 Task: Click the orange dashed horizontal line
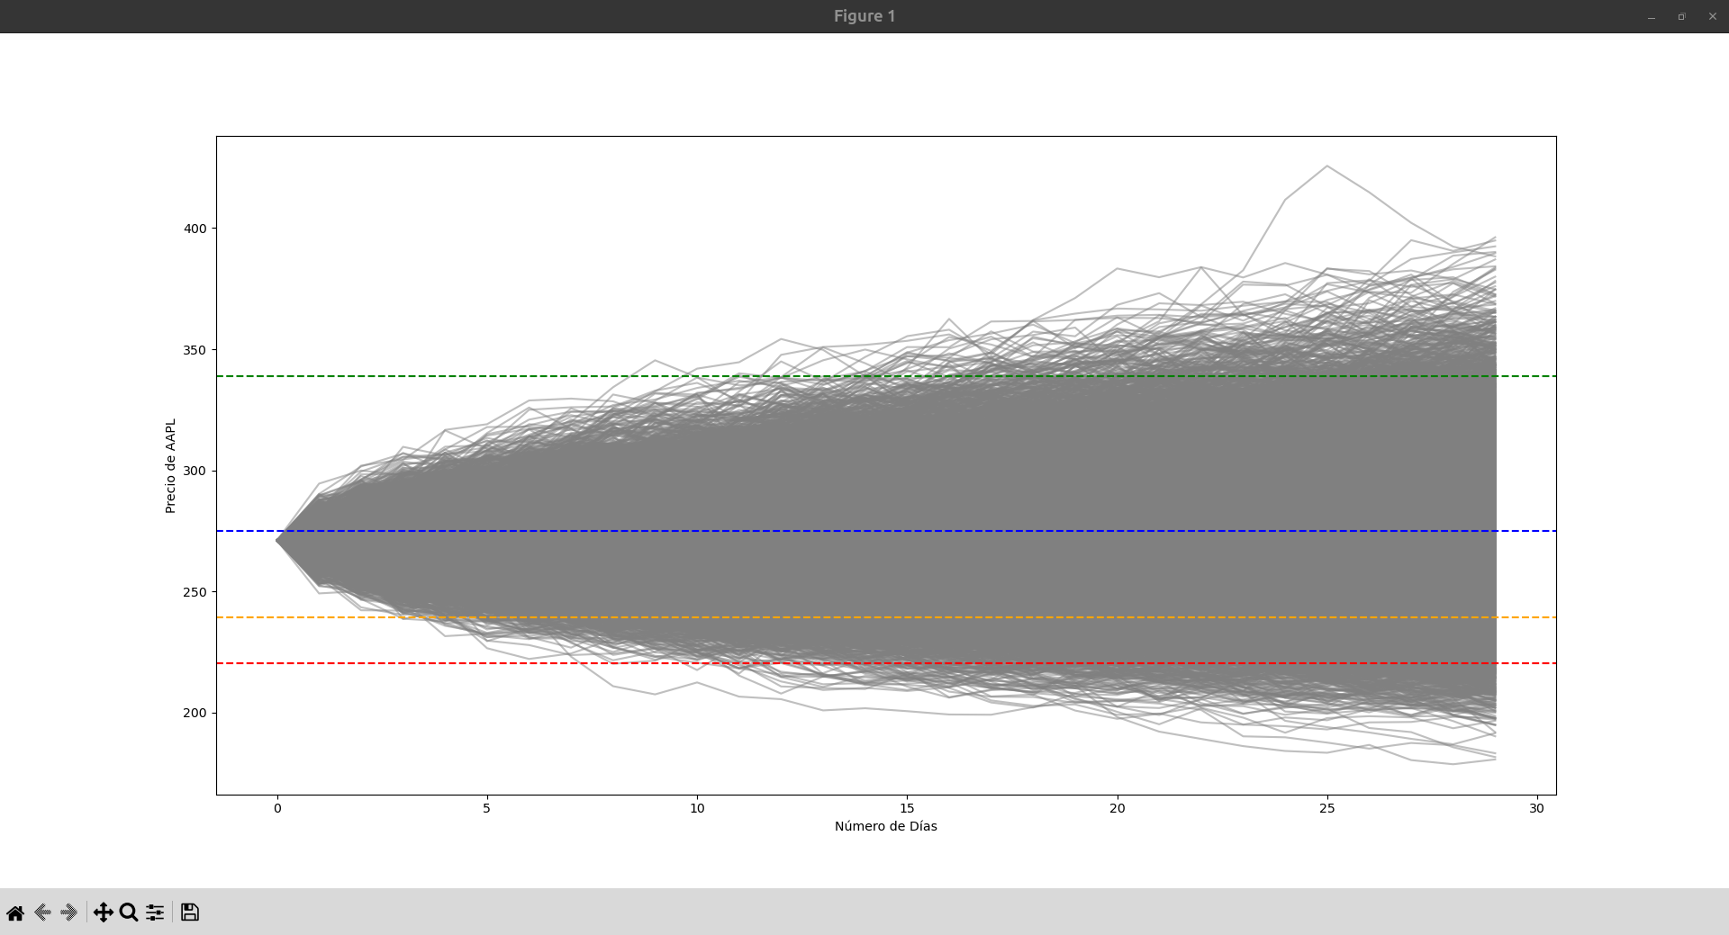click(1526, 617)
